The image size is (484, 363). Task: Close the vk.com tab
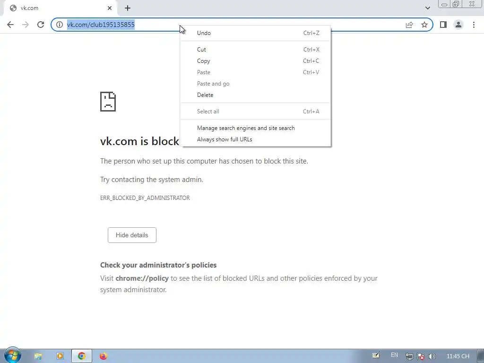tap(110, 8)
